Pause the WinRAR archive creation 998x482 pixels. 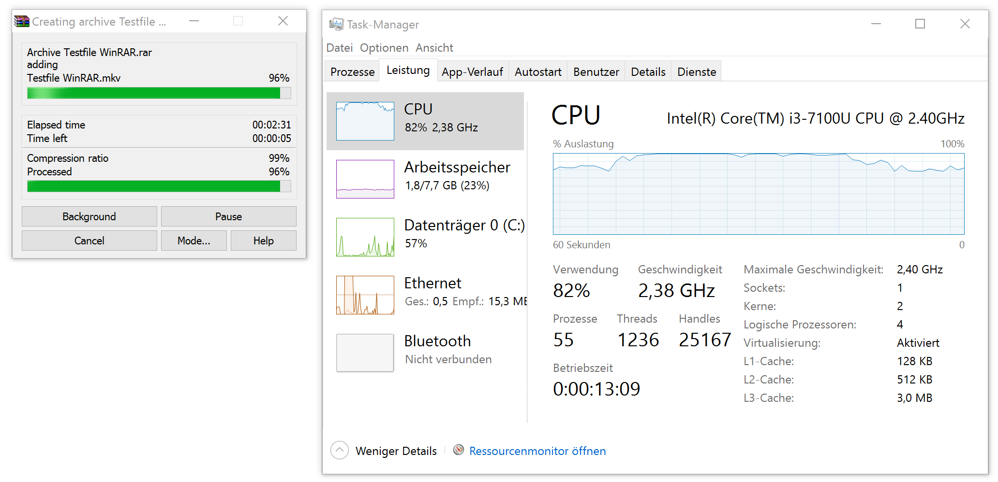click(229, 216)
